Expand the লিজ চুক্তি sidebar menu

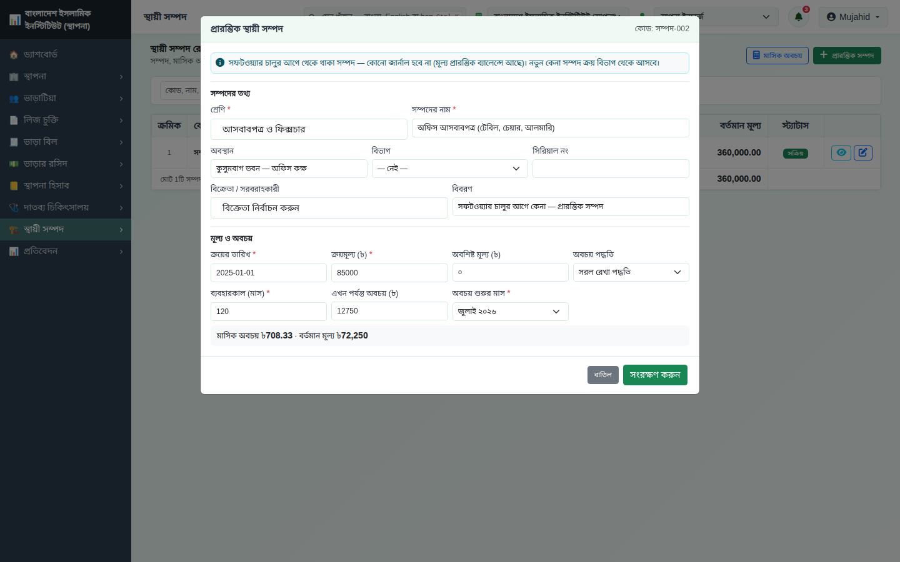[x=66, y=120]
